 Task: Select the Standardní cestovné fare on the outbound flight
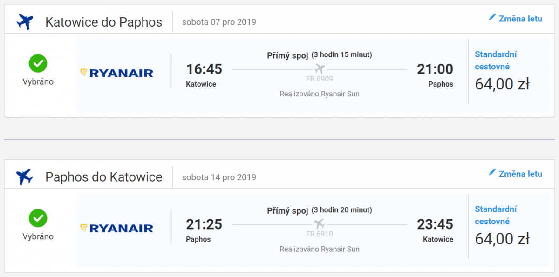pyautogui.click(x=496, y=61)
